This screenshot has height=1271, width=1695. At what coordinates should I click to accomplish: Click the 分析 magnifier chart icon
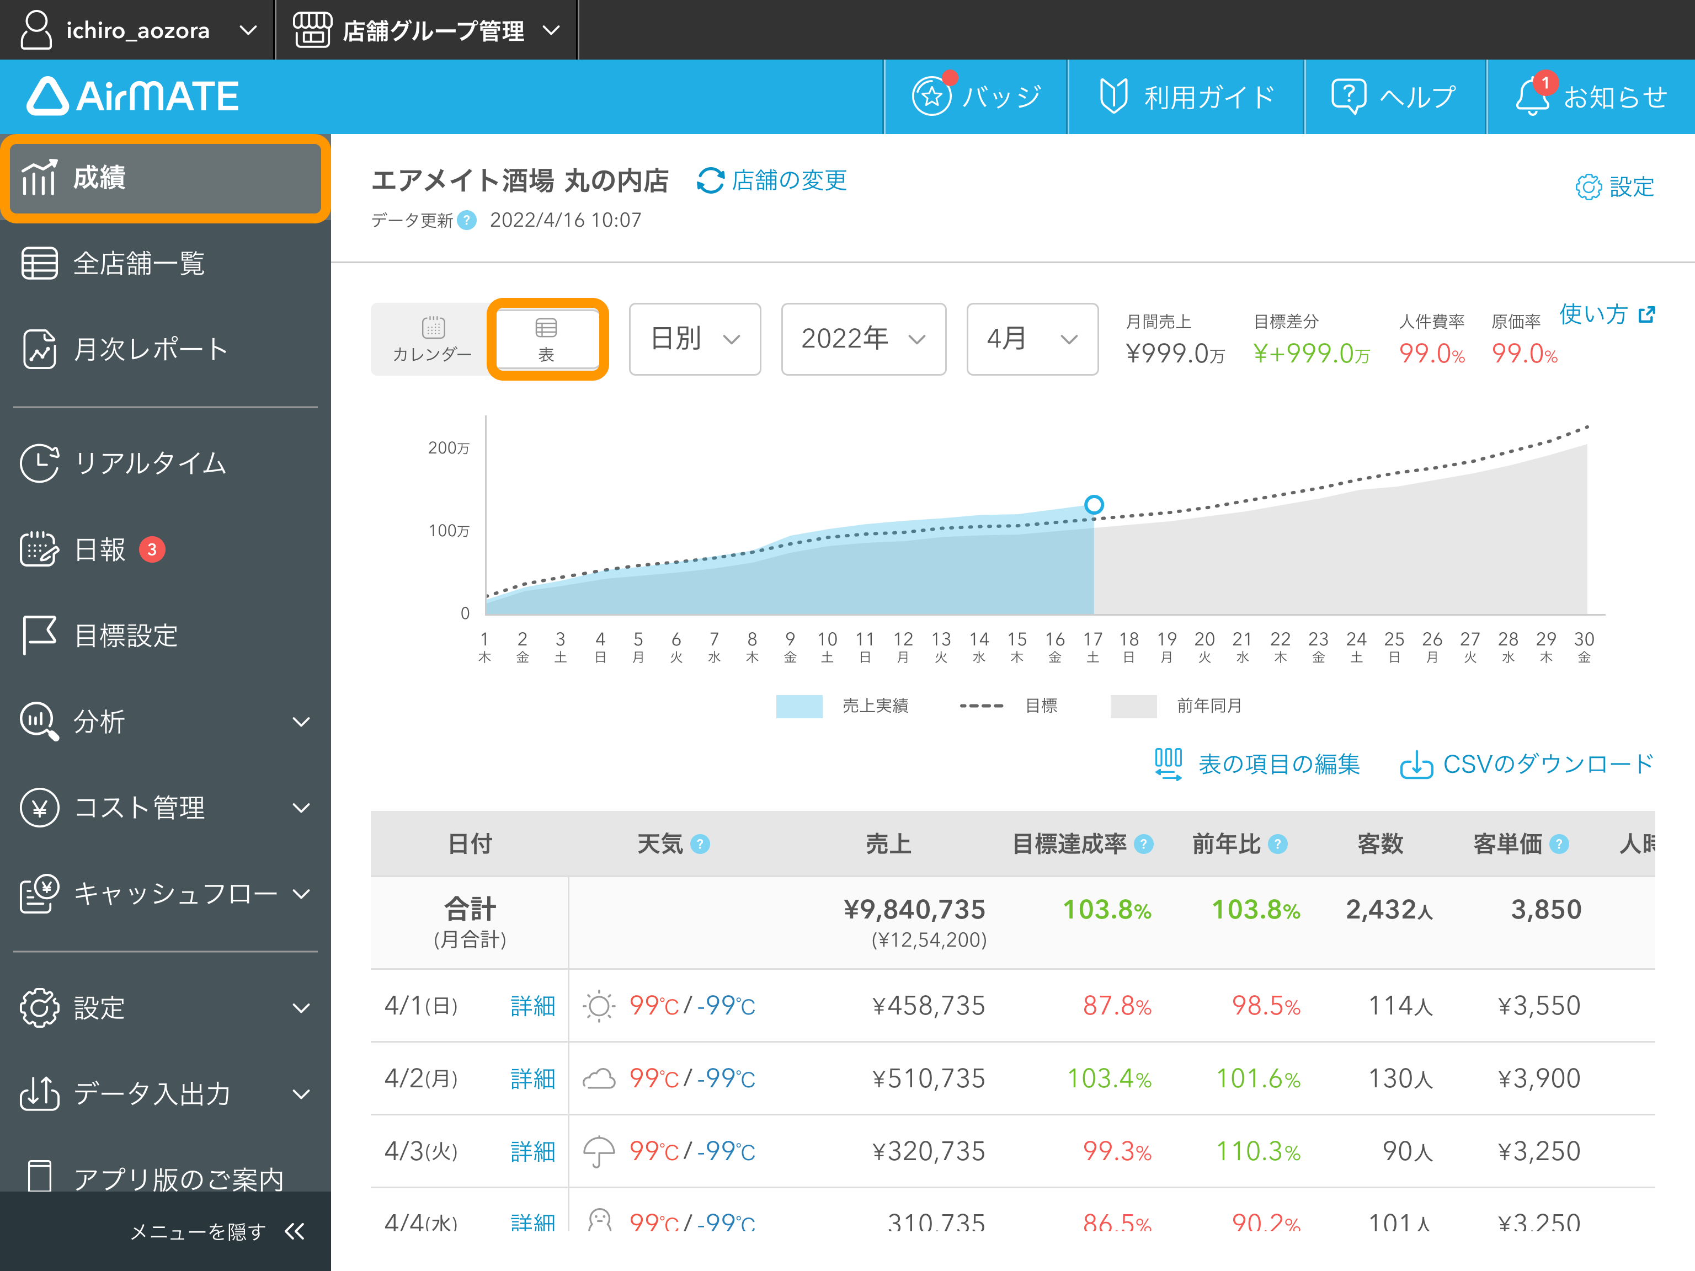pyautogui.click(x=39, y=722)
